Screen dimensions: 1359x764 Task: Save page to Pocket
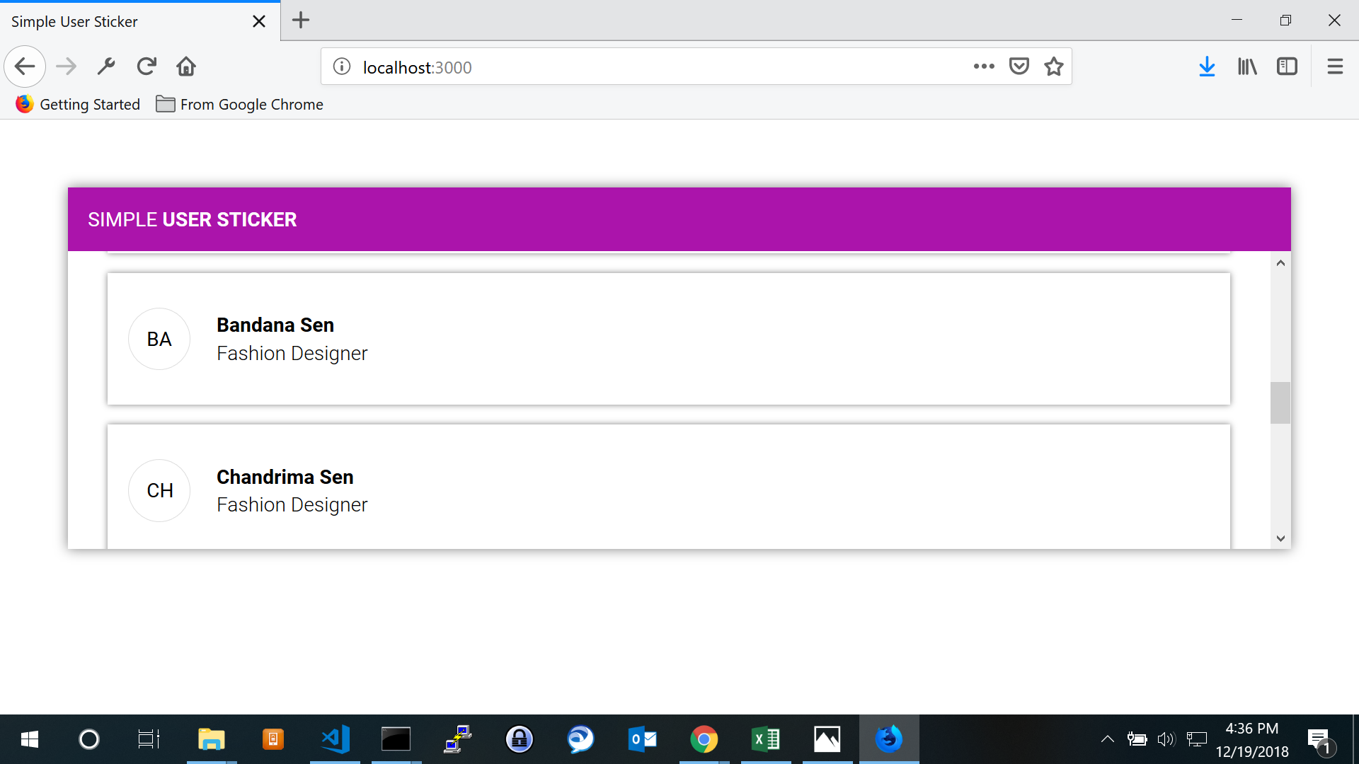pyautogui.click(x=1019, y=66)
